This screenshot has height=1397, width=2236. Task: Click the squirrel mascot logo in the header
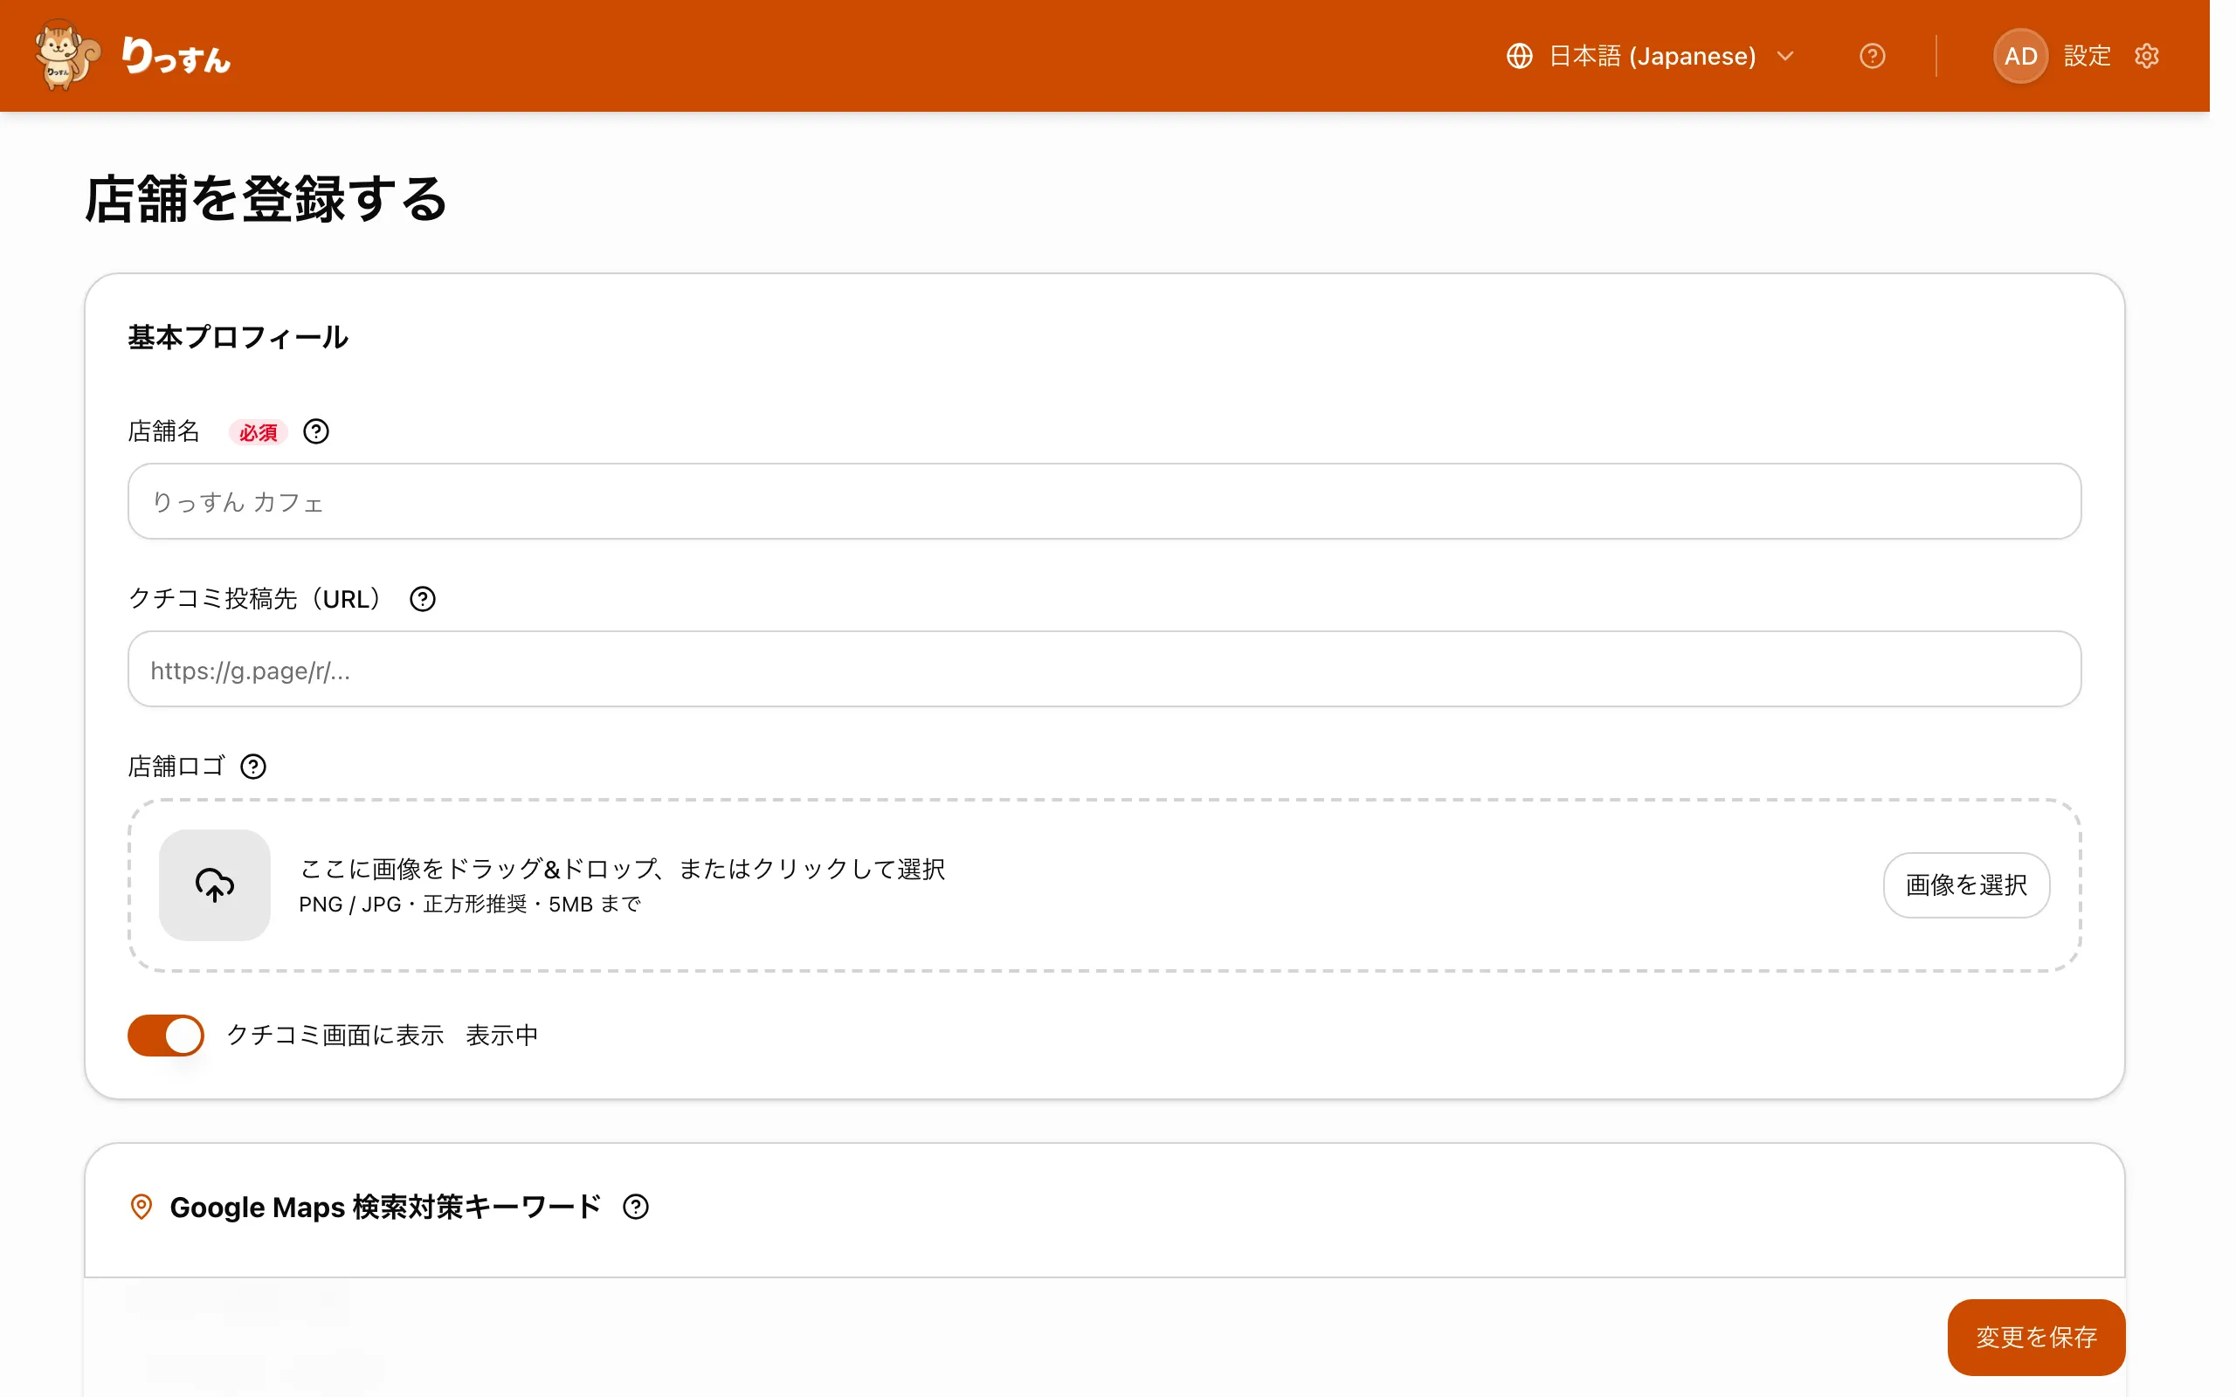(66, 55)
